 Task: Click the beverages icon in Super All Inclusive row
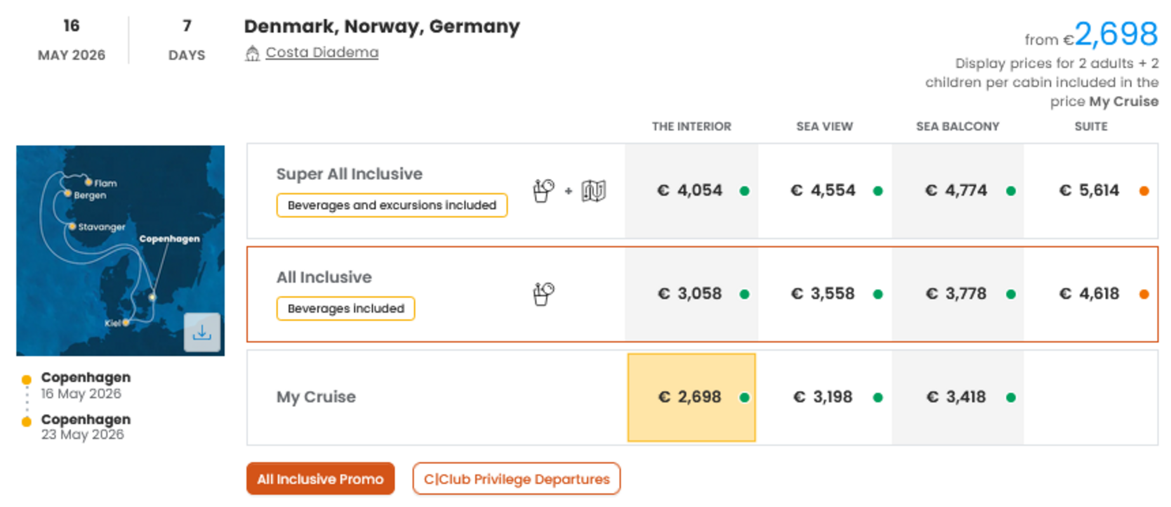pyautogui.click(x=543, y=190)
